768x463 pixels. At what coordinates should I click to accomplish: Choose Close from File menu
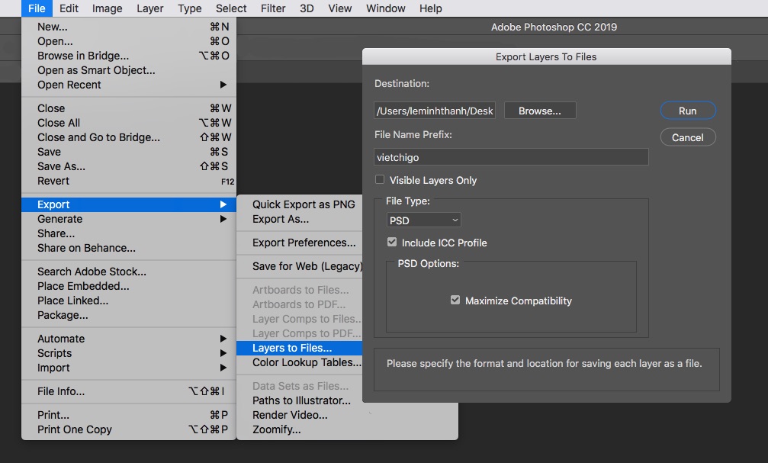click(x=129, y=108)
